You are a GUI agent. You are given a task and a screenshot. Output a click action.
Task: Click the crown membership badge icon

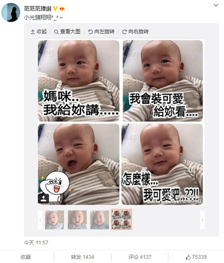click(62, 8)
